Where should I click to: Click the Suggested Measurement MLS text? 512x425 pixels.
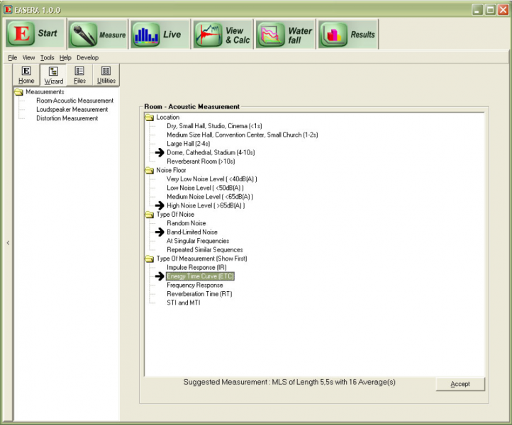coord(289,382)
